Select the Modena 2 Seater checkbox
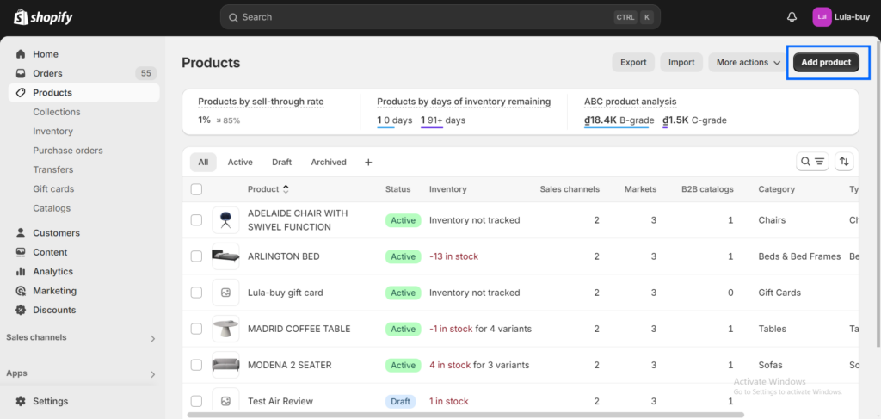Viewport: 881px width, 419px height. tap(196, 365)
